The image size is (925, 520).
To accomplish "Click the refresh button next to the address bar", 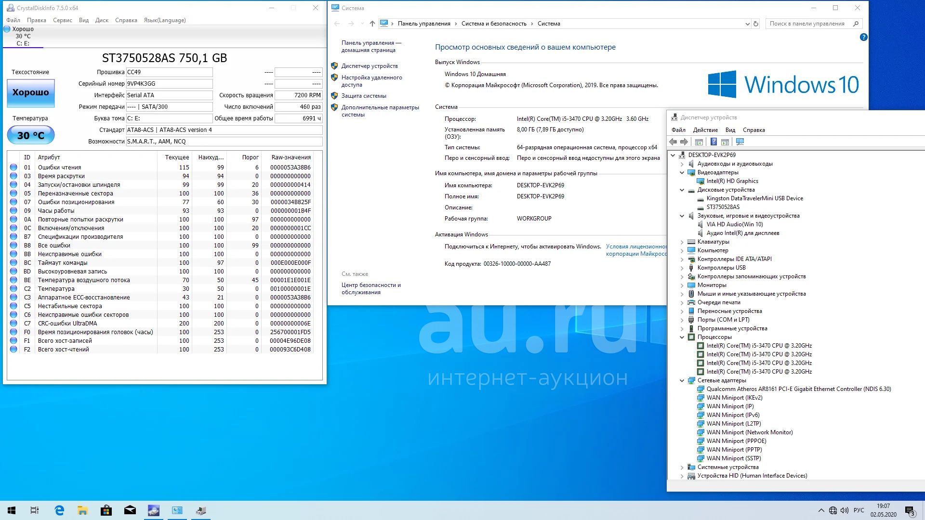I will (756, 24).
